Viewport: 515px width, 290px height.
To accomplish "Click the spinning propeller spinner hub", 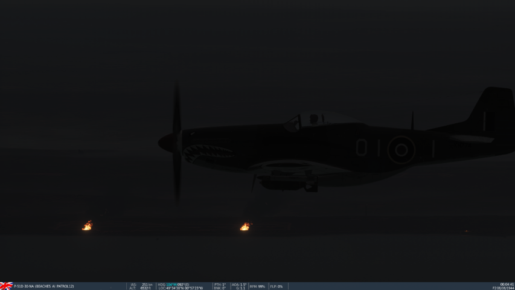I will click(x=165, y=143).
